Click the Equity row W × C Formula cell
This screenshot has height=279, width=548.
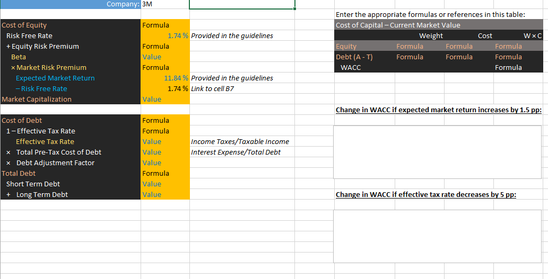(518, 47)
